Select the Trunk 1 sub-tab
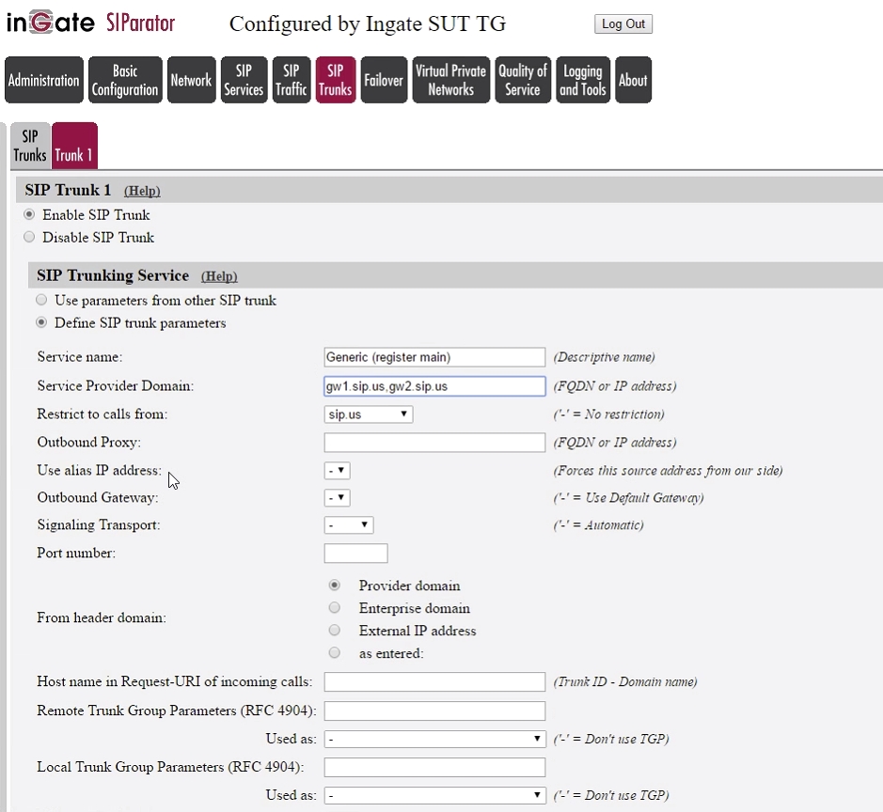This screenshot has width=883, height=812. pyautogui.click(x=74, y=146)
